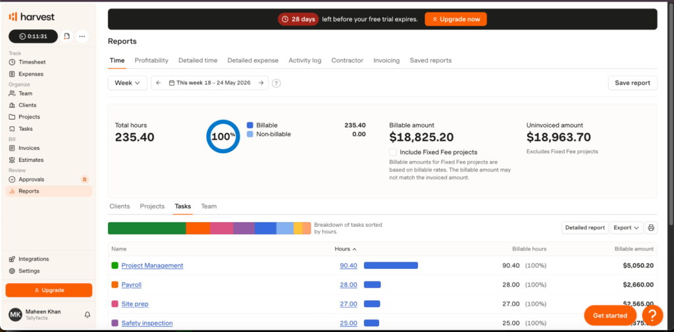Open the Saved reports tab
674x332 pixels.
click(x=430, y=60)
